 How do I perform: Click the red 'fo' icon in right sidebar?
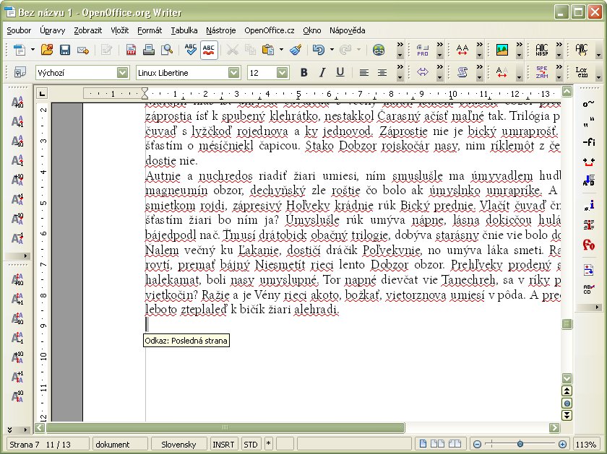[x=588, y=245]
